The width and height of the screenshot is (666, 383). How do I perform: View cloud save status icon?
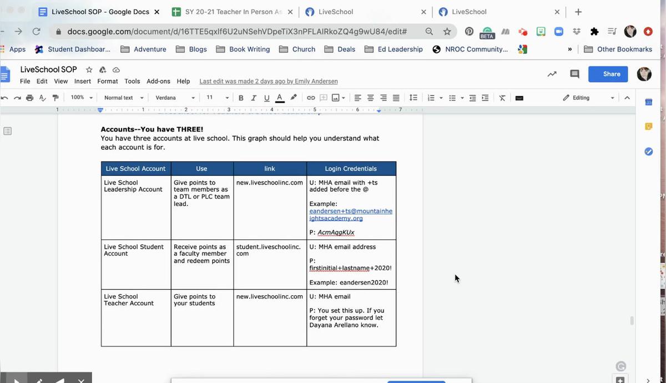(116, 70)
